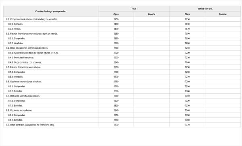Click the FRA's row label 8.4.1

tap(33, 53)
